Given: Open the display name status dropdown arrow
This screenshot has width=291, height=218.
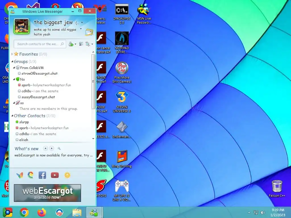Looking at the screenshot, I should point(82,23).
